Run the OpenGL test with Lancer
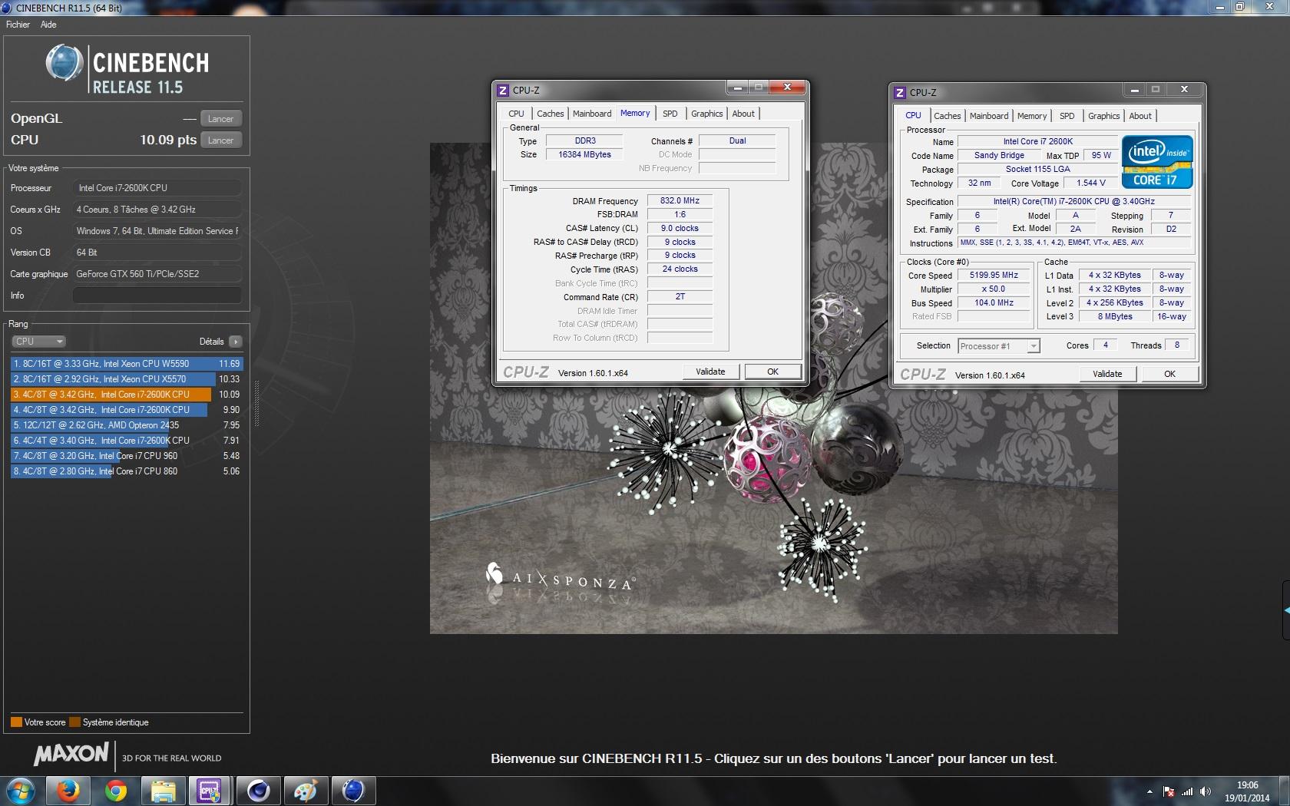 point(221,119)
